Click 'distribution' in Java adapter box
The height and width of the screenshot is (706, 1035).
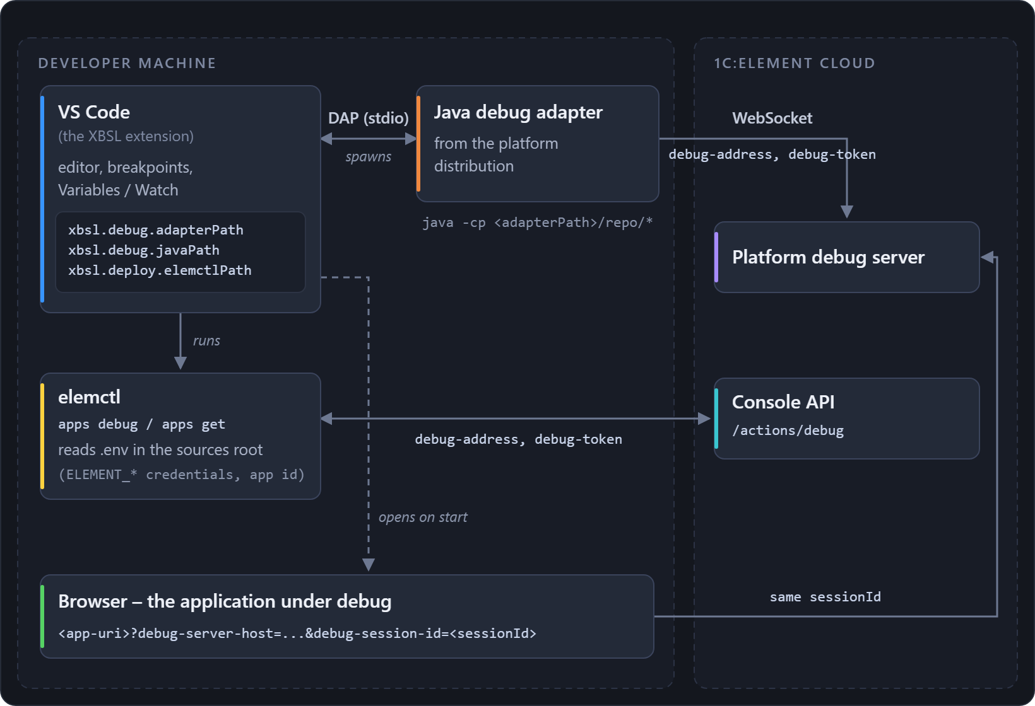(x=474, y=166)
